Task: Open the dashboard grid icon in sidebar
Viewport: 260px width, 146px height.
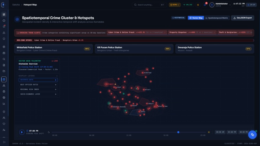Action: click(4, 15)
